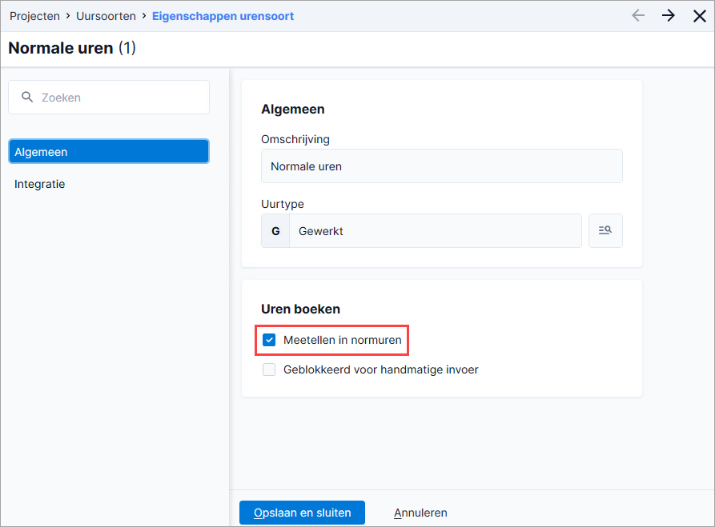Click the Omschrijving field with Normale uren
Viewport: 715px width, 527px height.
tap(441, 166)
